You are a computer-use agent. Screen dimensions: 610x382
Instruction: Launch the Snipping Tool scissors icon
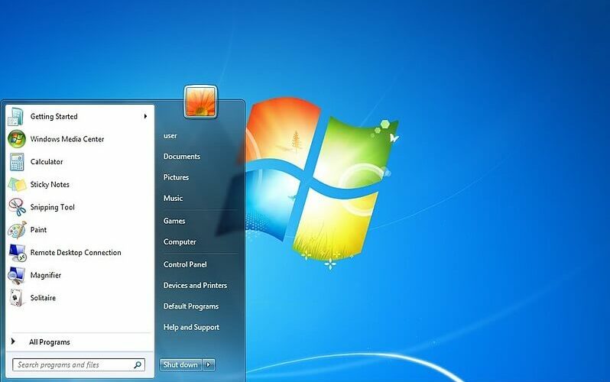point(17,207)
